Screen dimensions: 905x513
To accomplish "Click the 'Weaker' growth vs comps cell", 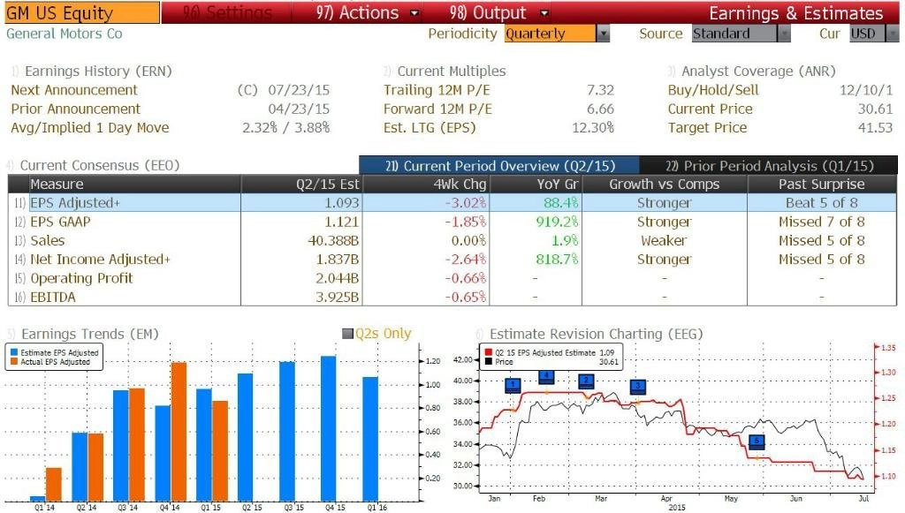I will tap(665, 240).
